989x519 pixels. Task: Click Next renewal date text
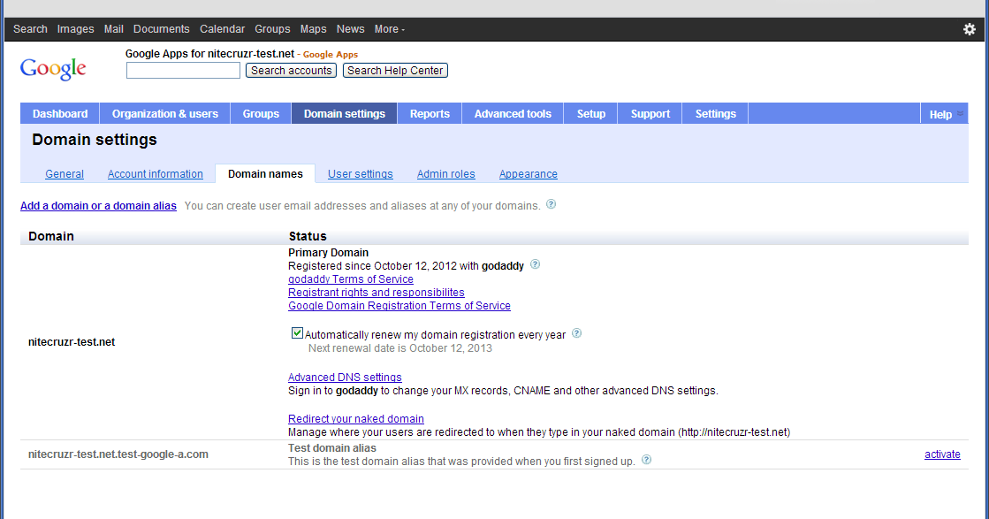pos(399,348)
